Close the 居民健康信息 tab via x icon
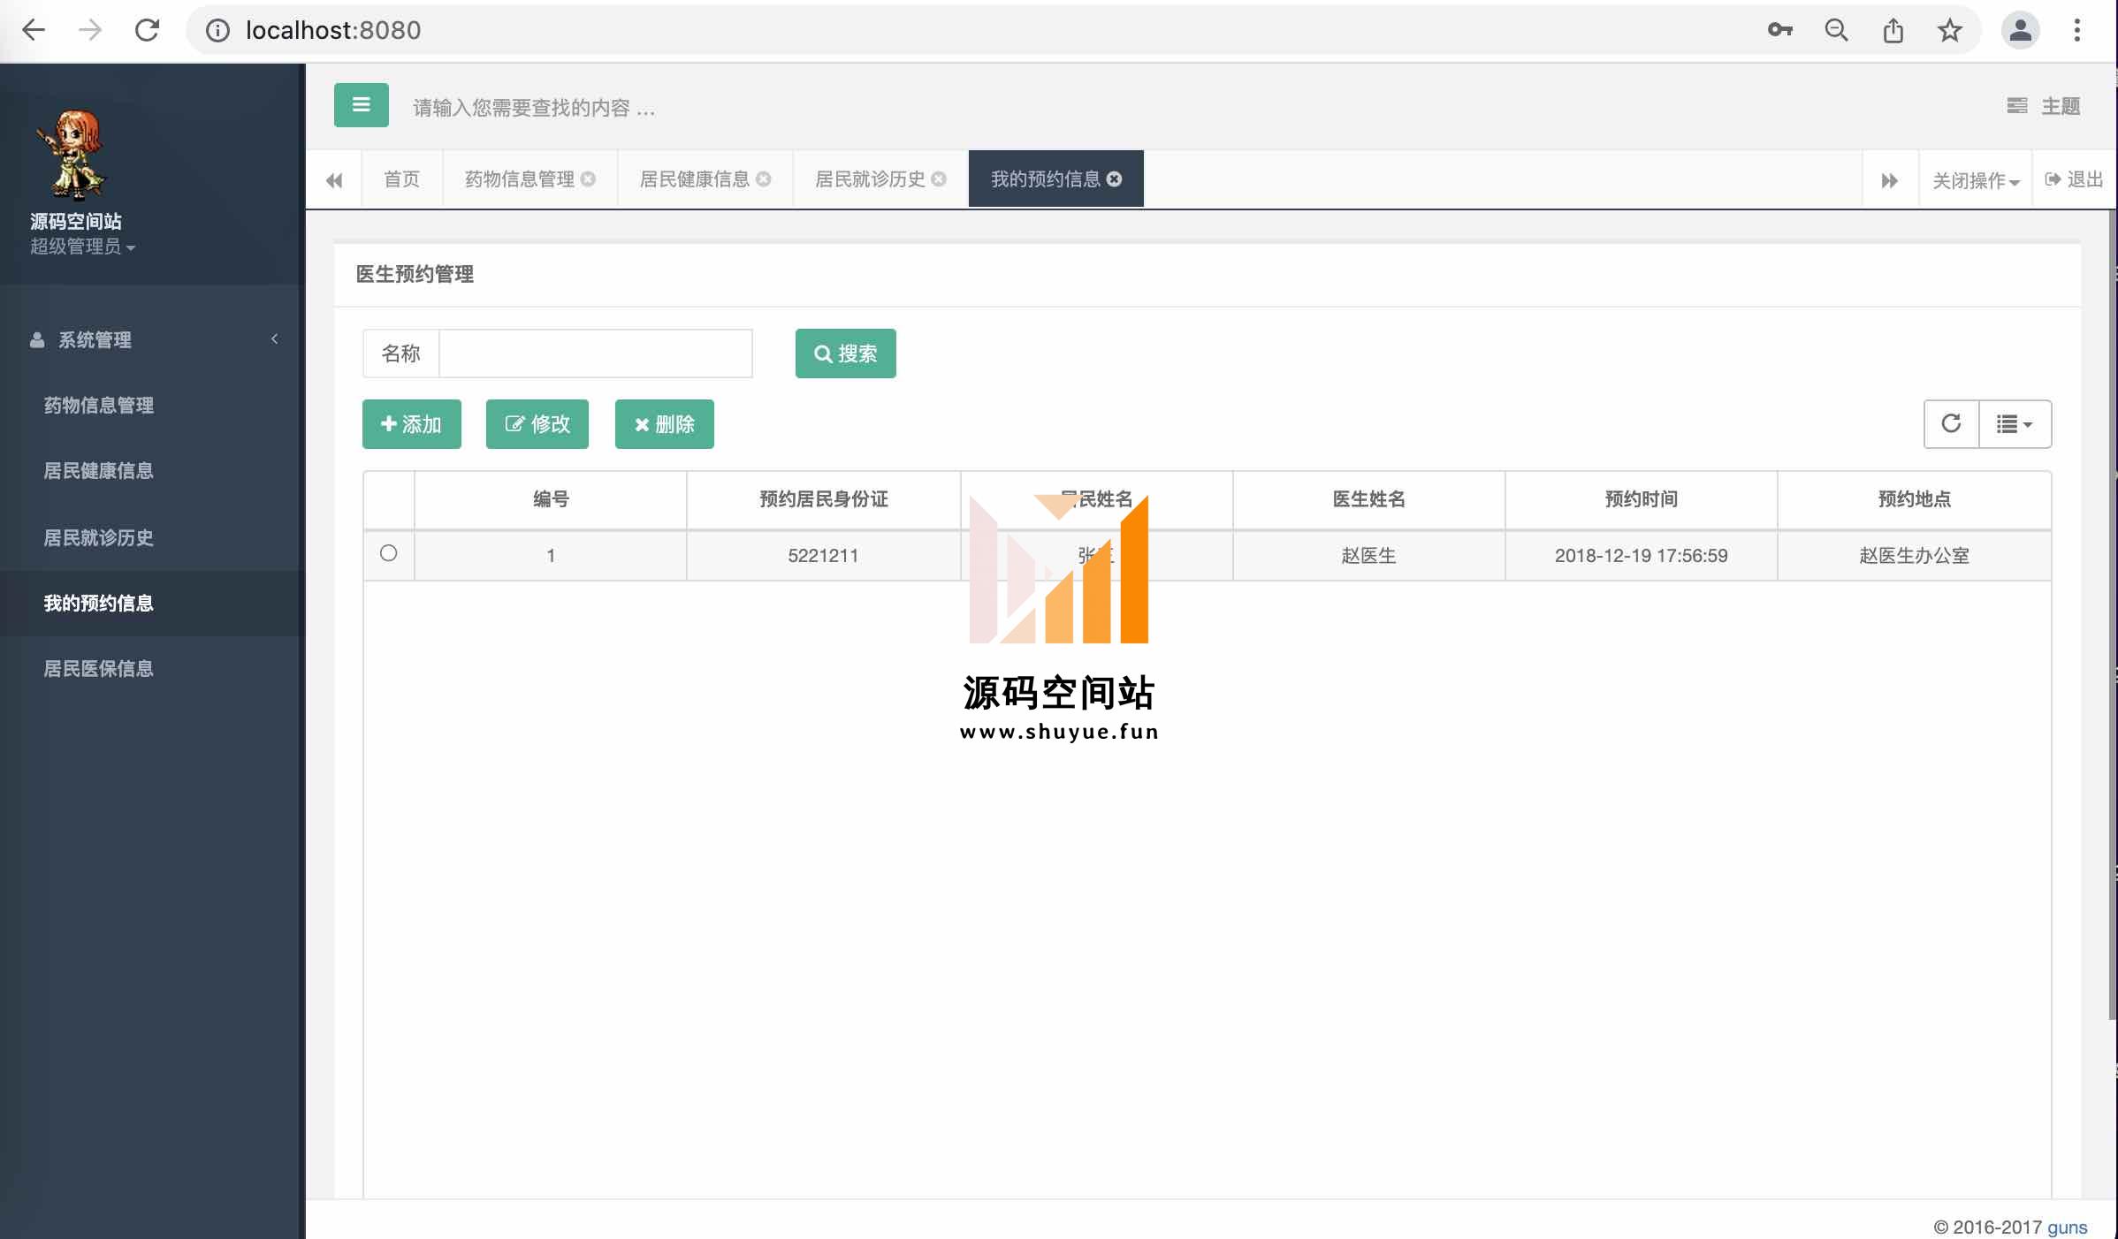 tap(764, 179)
